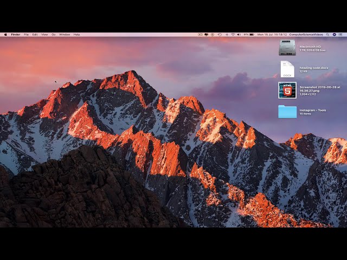Select the Instagram - Tools folder icon
The image size is (347, 260).
click(287, 112)
